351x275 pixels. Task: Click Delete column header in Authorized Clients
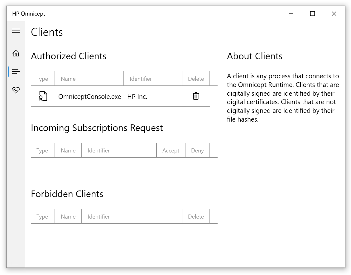point(196,79)
